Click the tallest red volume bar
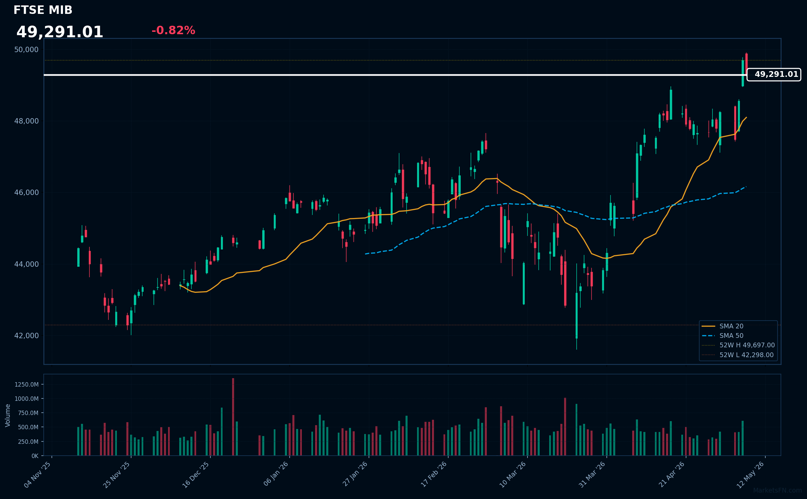807x499 pixels. (233, 417)
